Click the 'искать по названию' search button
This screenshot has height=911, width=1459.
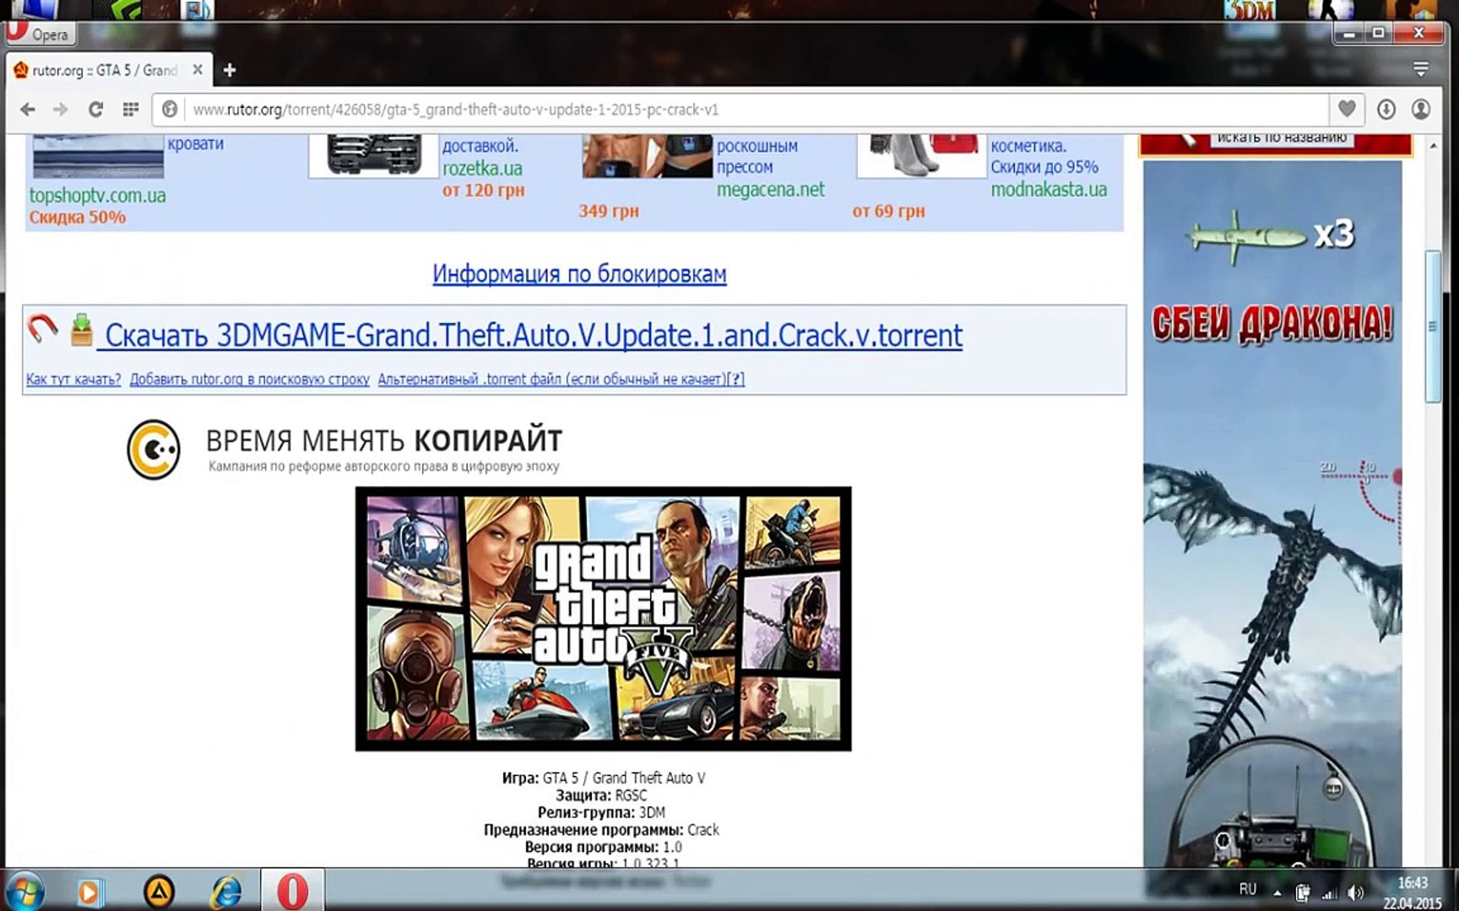pos(1282,139)
